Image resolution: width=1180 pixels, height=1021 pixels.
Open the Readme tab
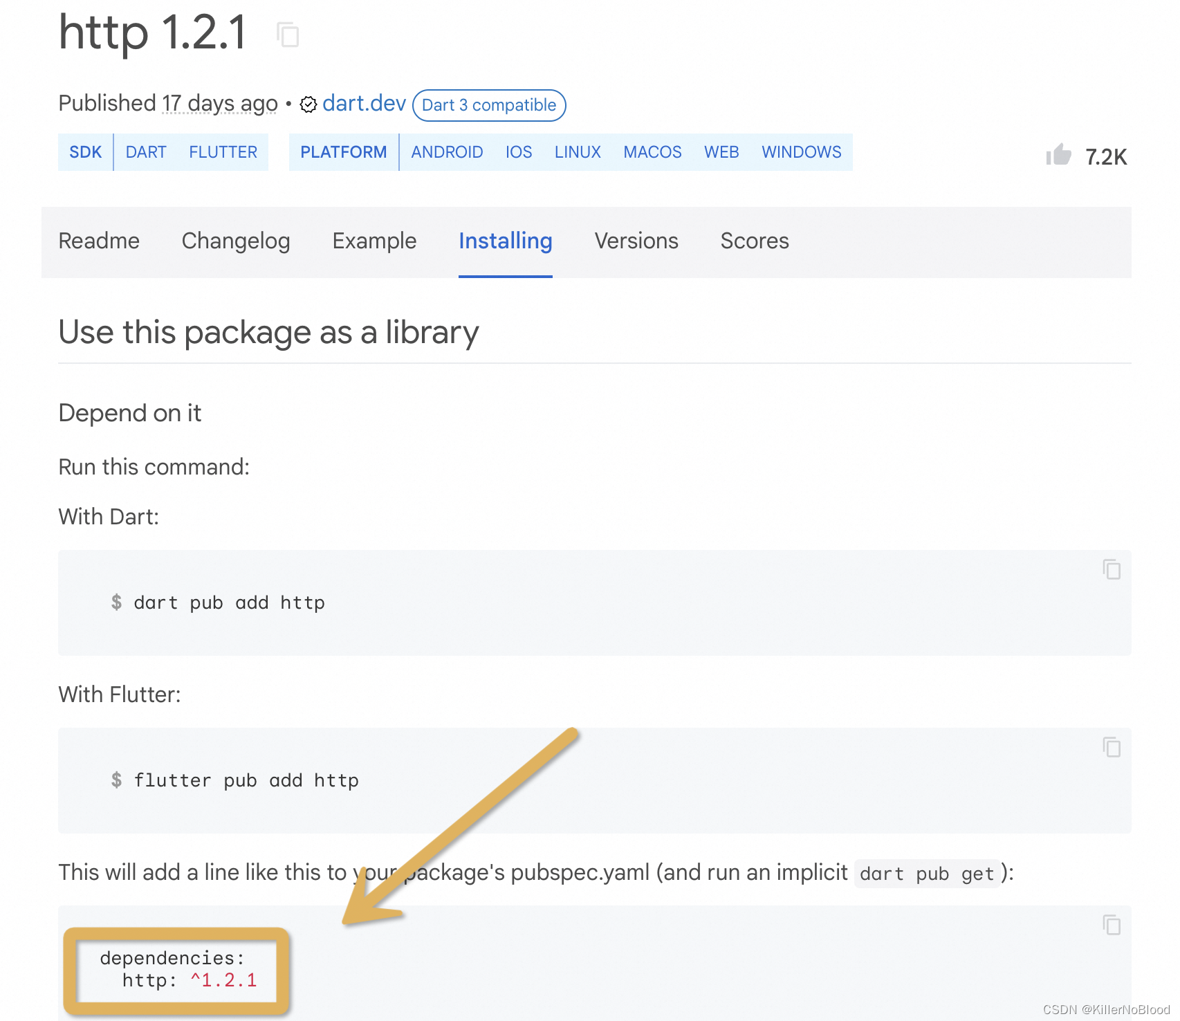99,241
